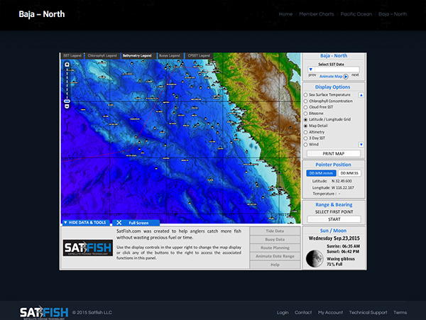Switch to the Bathymetry Legend tab
The width and height of the screenshot is (426, 320).
click(x=137, y=55)
